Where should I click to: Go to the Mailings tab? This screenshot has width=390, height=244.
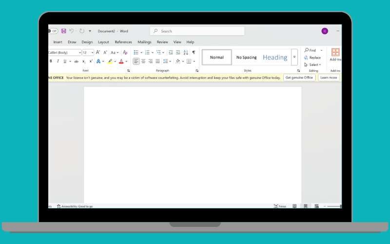tap(144, 42)
